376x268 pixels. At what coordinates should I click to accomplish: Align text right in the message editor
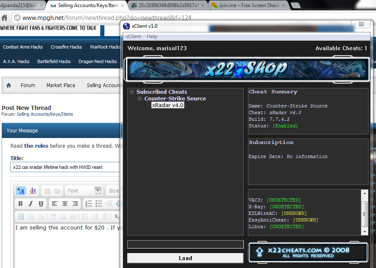click(x=75, y=204)
